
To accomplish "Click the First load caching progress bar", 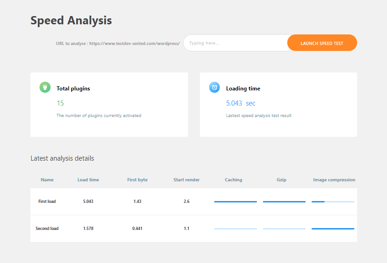I will pyautogui.click(x=235, y=201).
